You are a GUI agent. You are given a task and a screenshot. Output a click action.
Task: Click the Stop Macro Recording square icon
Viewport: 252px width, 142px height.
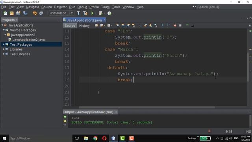180,25
